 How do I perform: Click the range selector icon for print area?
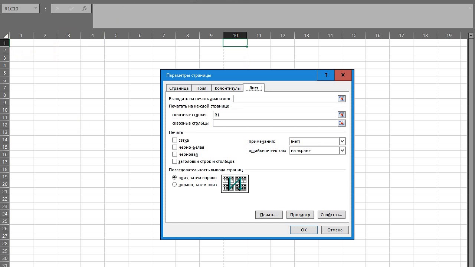click(341, 99)
